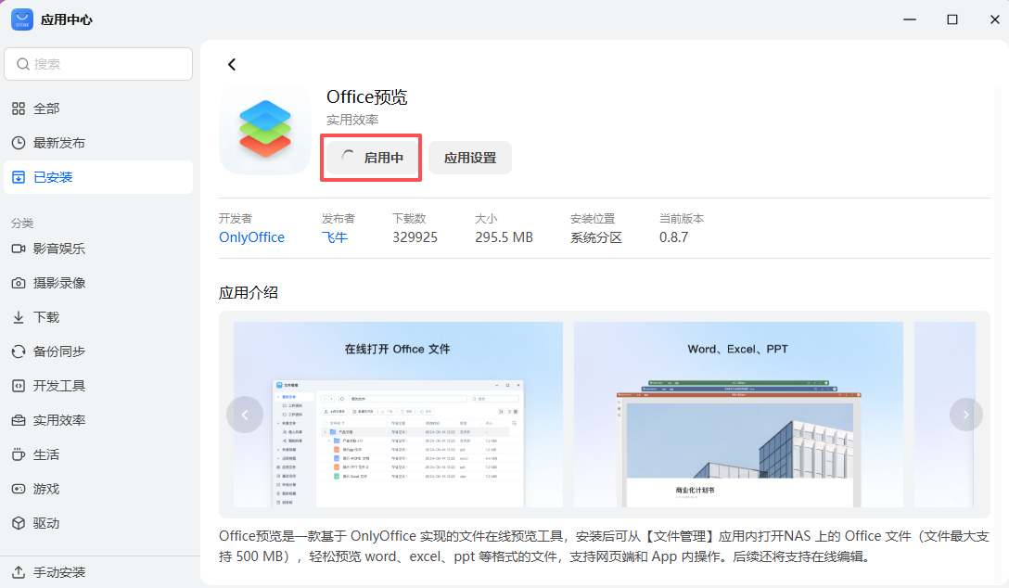The height and width of the screenshot is (588, 1009).
Task: Click the 已安装 download box icon
Action: point(19,177)
